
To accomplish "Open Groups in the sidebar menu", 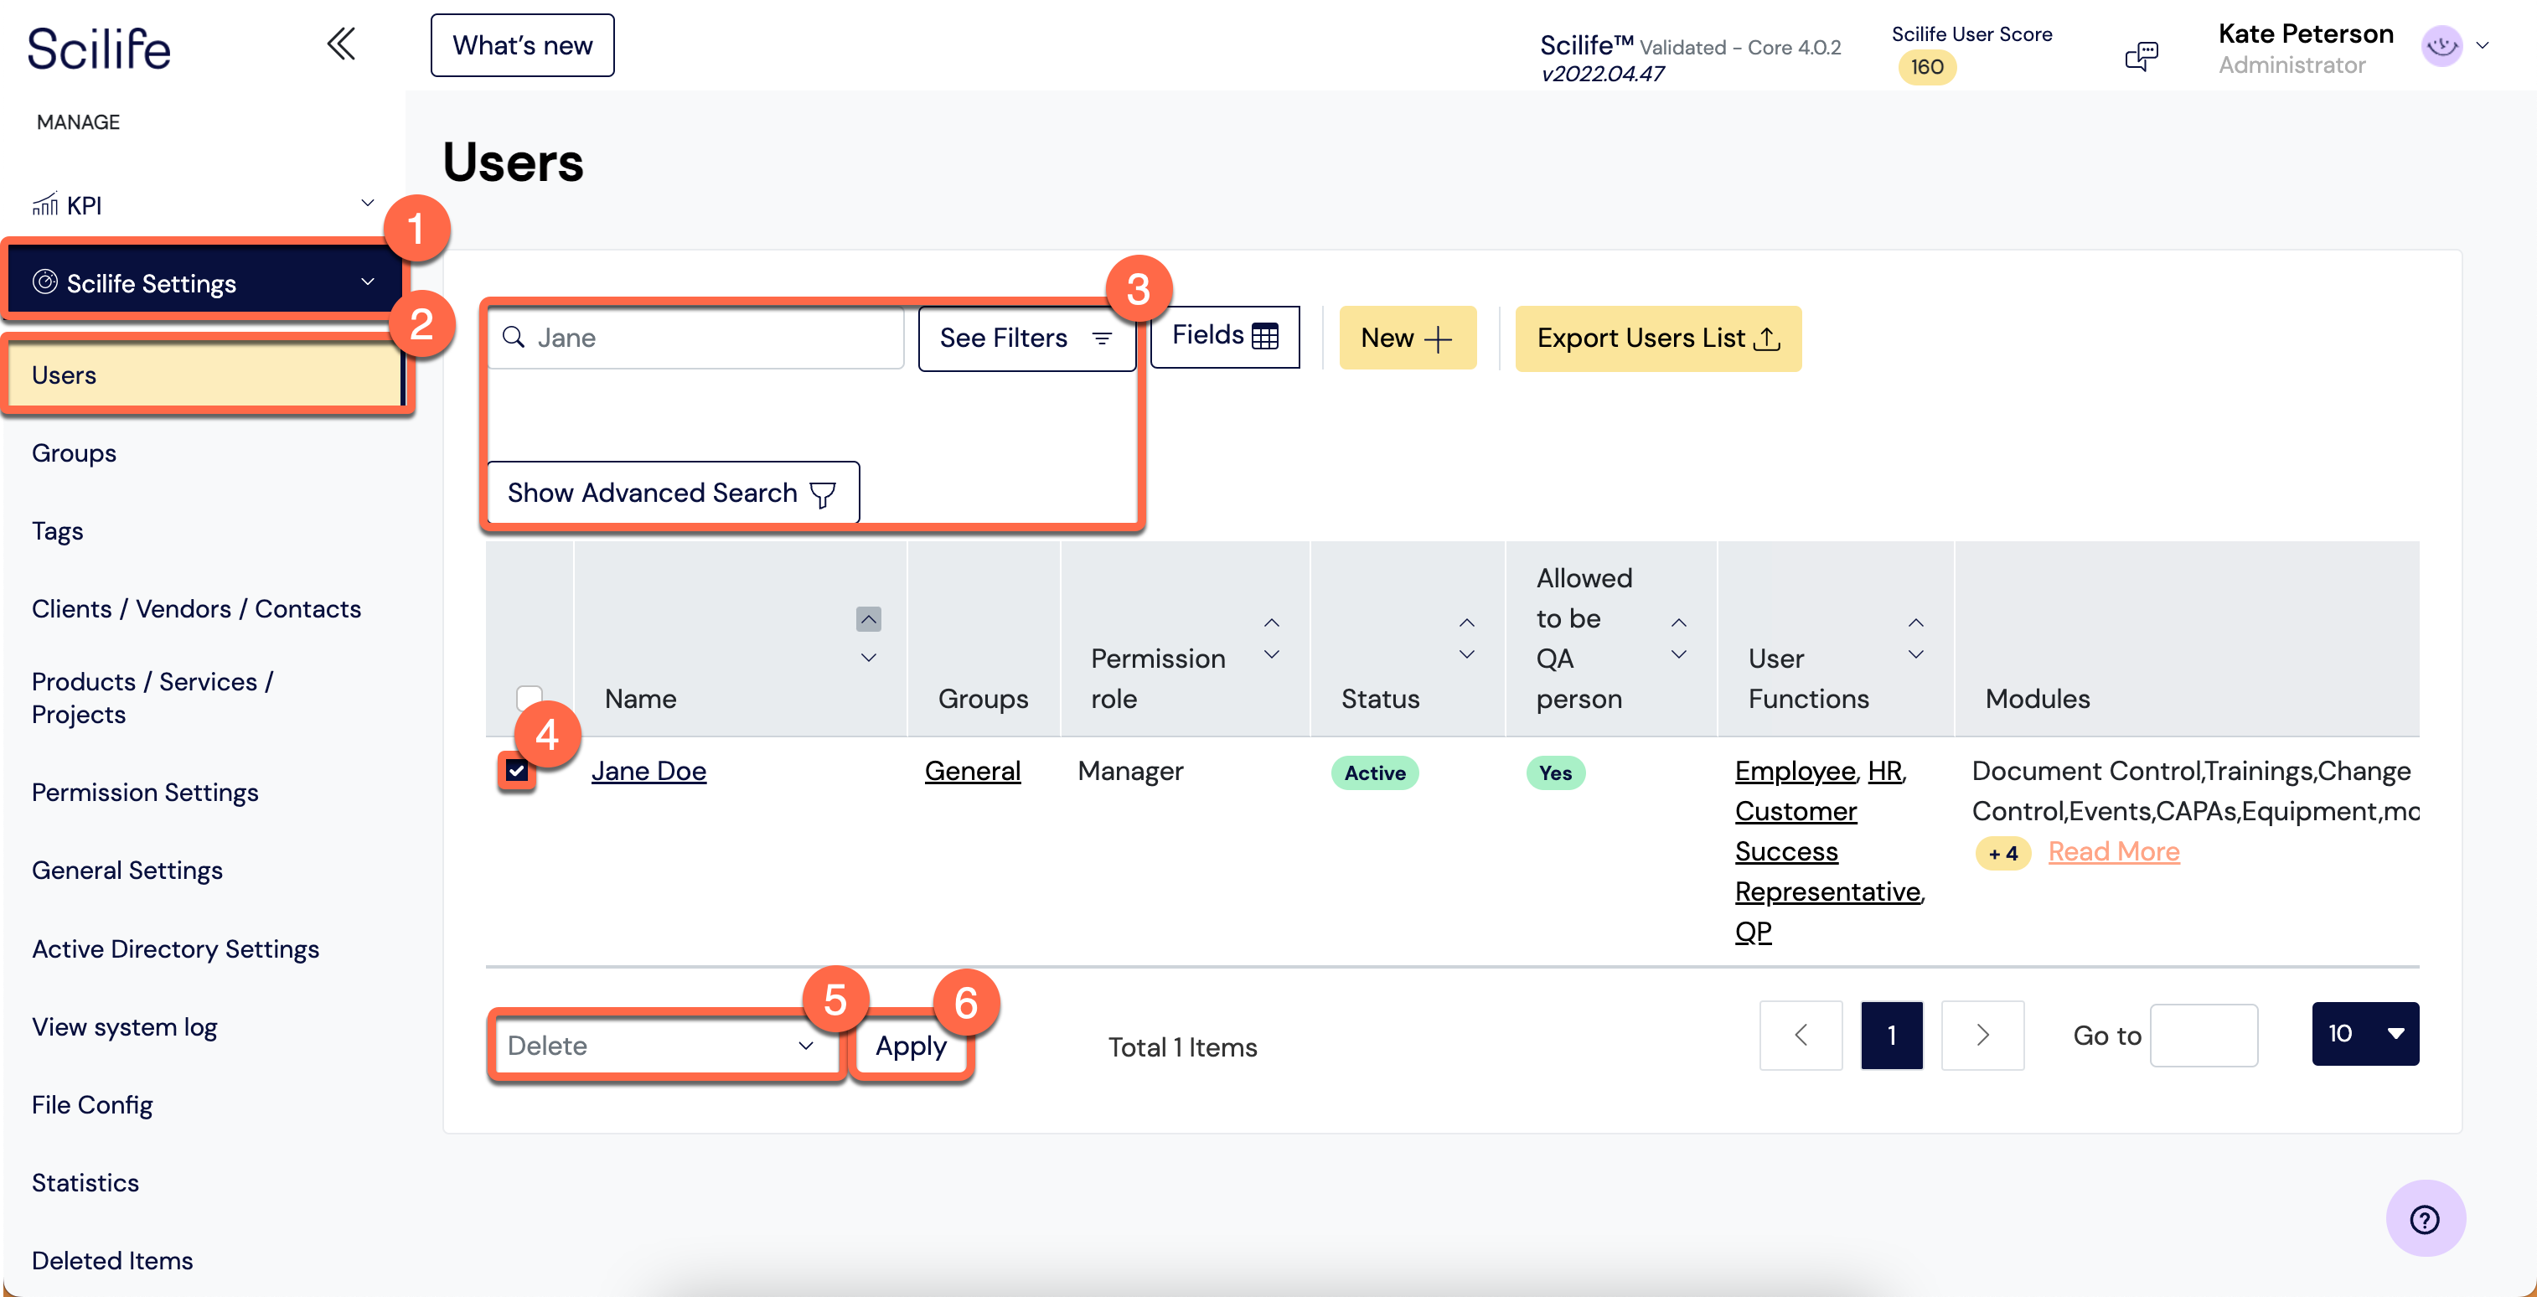I will pos(74,453).
